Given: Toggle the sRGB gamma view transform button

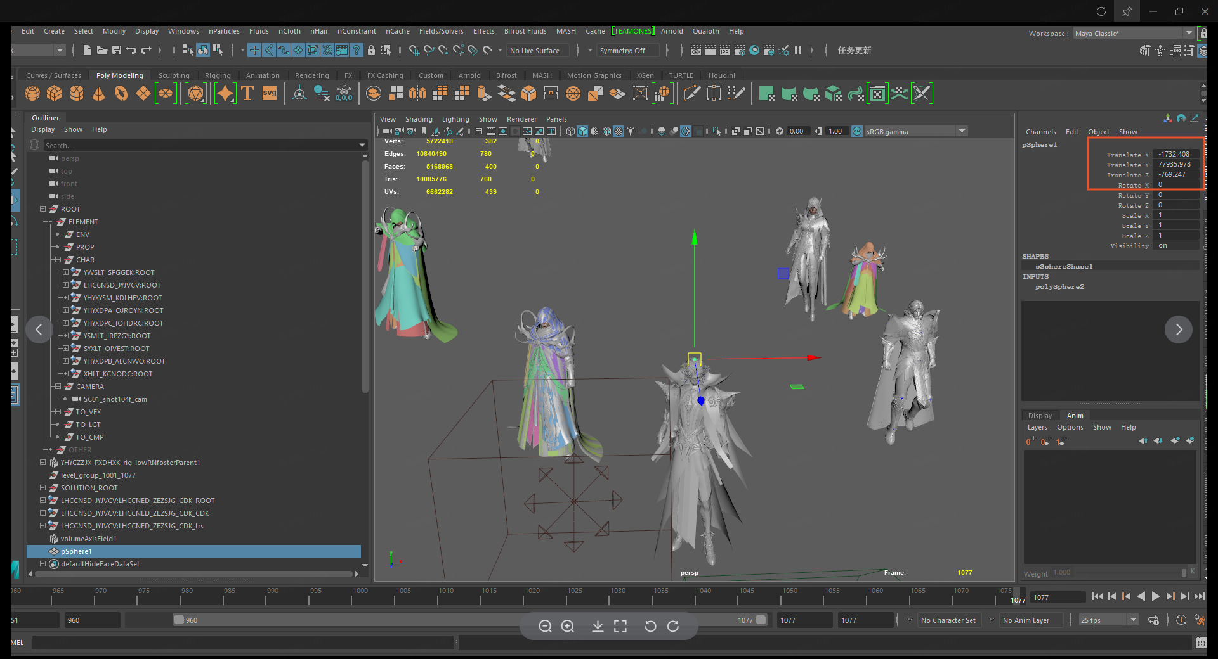Looking at the screenshot, I should coord(857,131).
